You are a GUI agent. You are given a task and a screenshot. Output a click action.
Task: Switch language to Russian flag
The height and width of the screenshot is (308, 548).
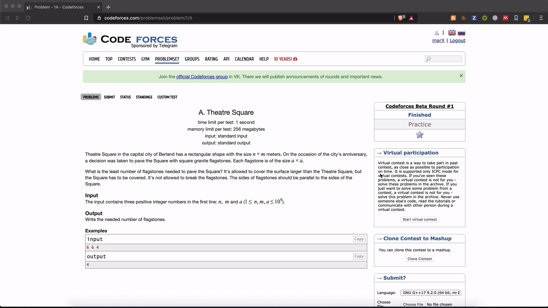(x=462, y=33)
